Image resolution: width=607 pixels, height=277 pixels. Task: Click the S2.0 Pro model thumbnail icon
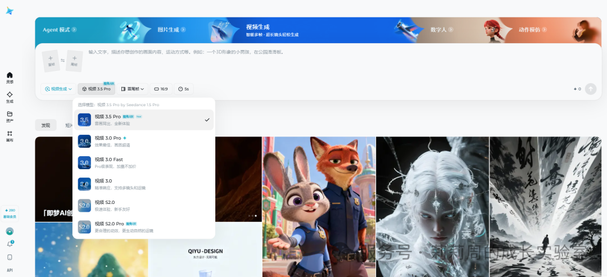coord(84,226)
